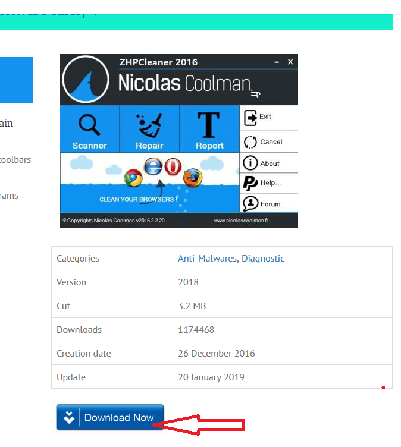Click the '20 January 2019' update date

[x=211, y=377]
